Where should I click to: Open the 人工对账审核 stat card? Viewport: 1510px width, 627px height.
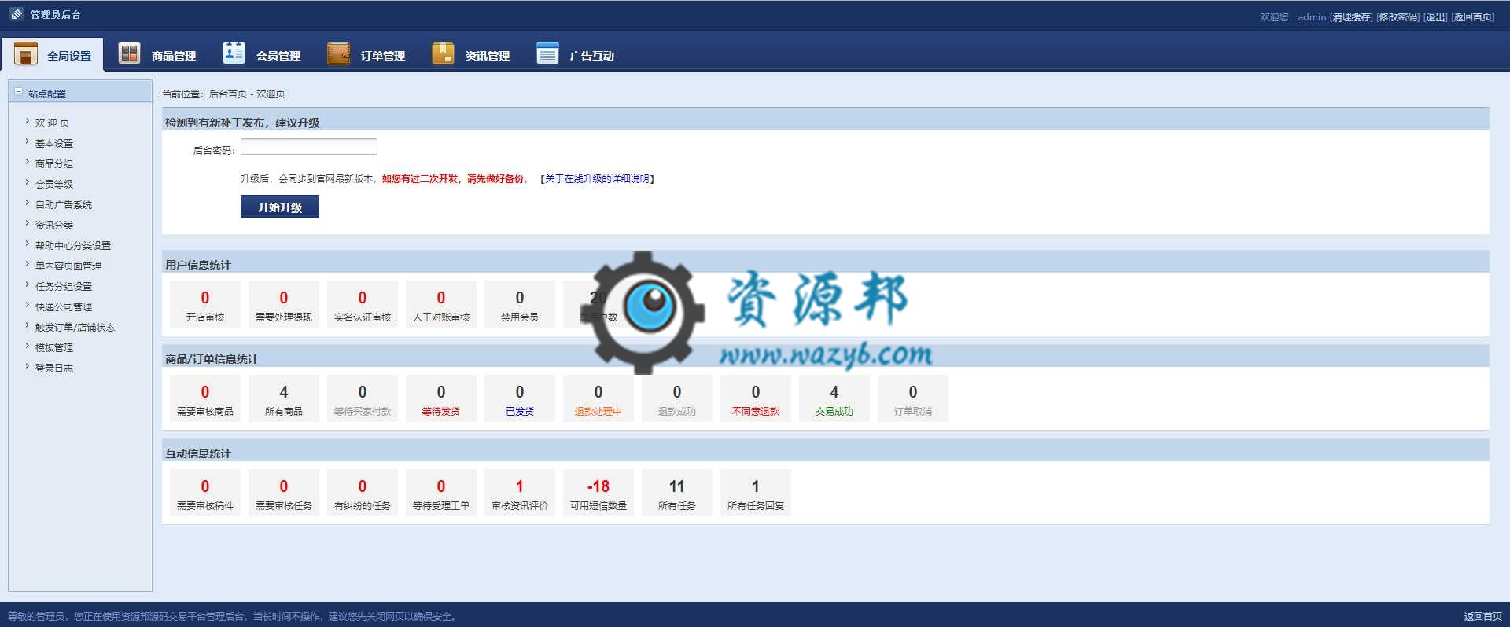(x=441, y=304)
